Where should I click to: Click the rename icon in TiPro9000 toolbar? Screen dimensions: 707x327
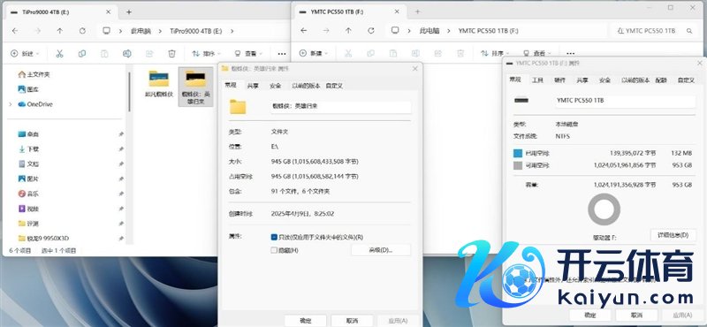pos(127,54)
